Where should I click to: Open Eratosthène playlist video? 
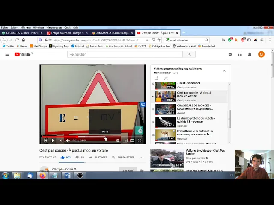(189, 135)
